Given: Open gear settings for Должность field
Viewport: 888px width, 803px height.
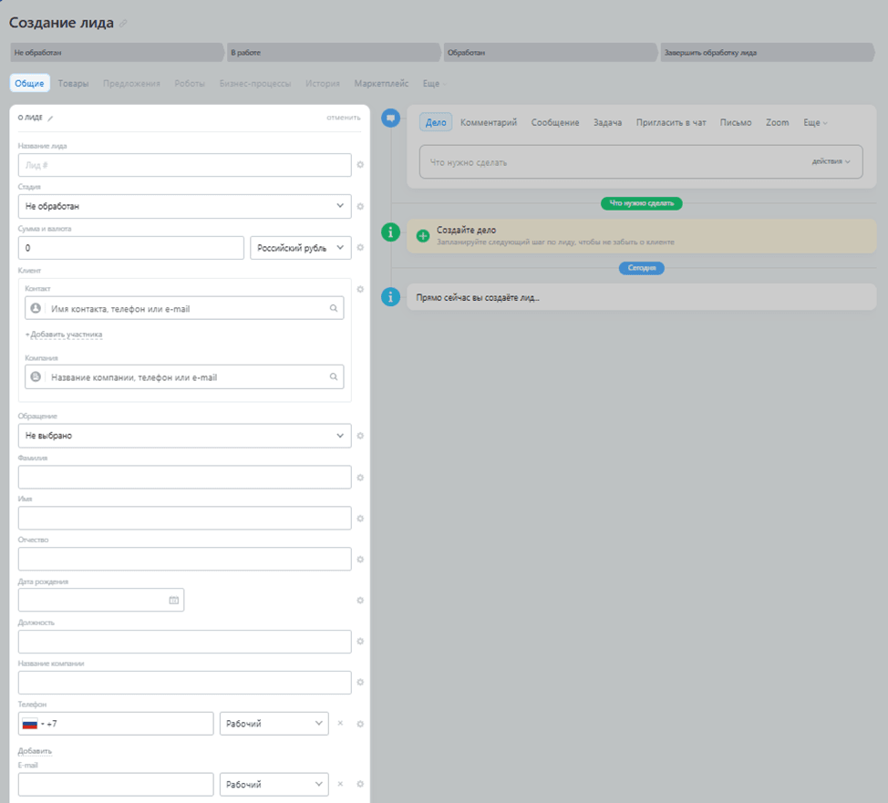Looking at the screenshot, I should [360, 642].
